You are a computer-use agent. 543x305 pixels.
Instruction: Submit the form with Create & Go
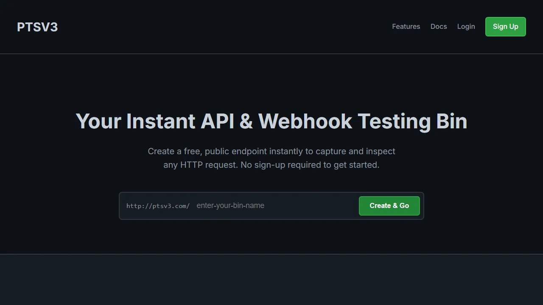click(x=389, y=205)
